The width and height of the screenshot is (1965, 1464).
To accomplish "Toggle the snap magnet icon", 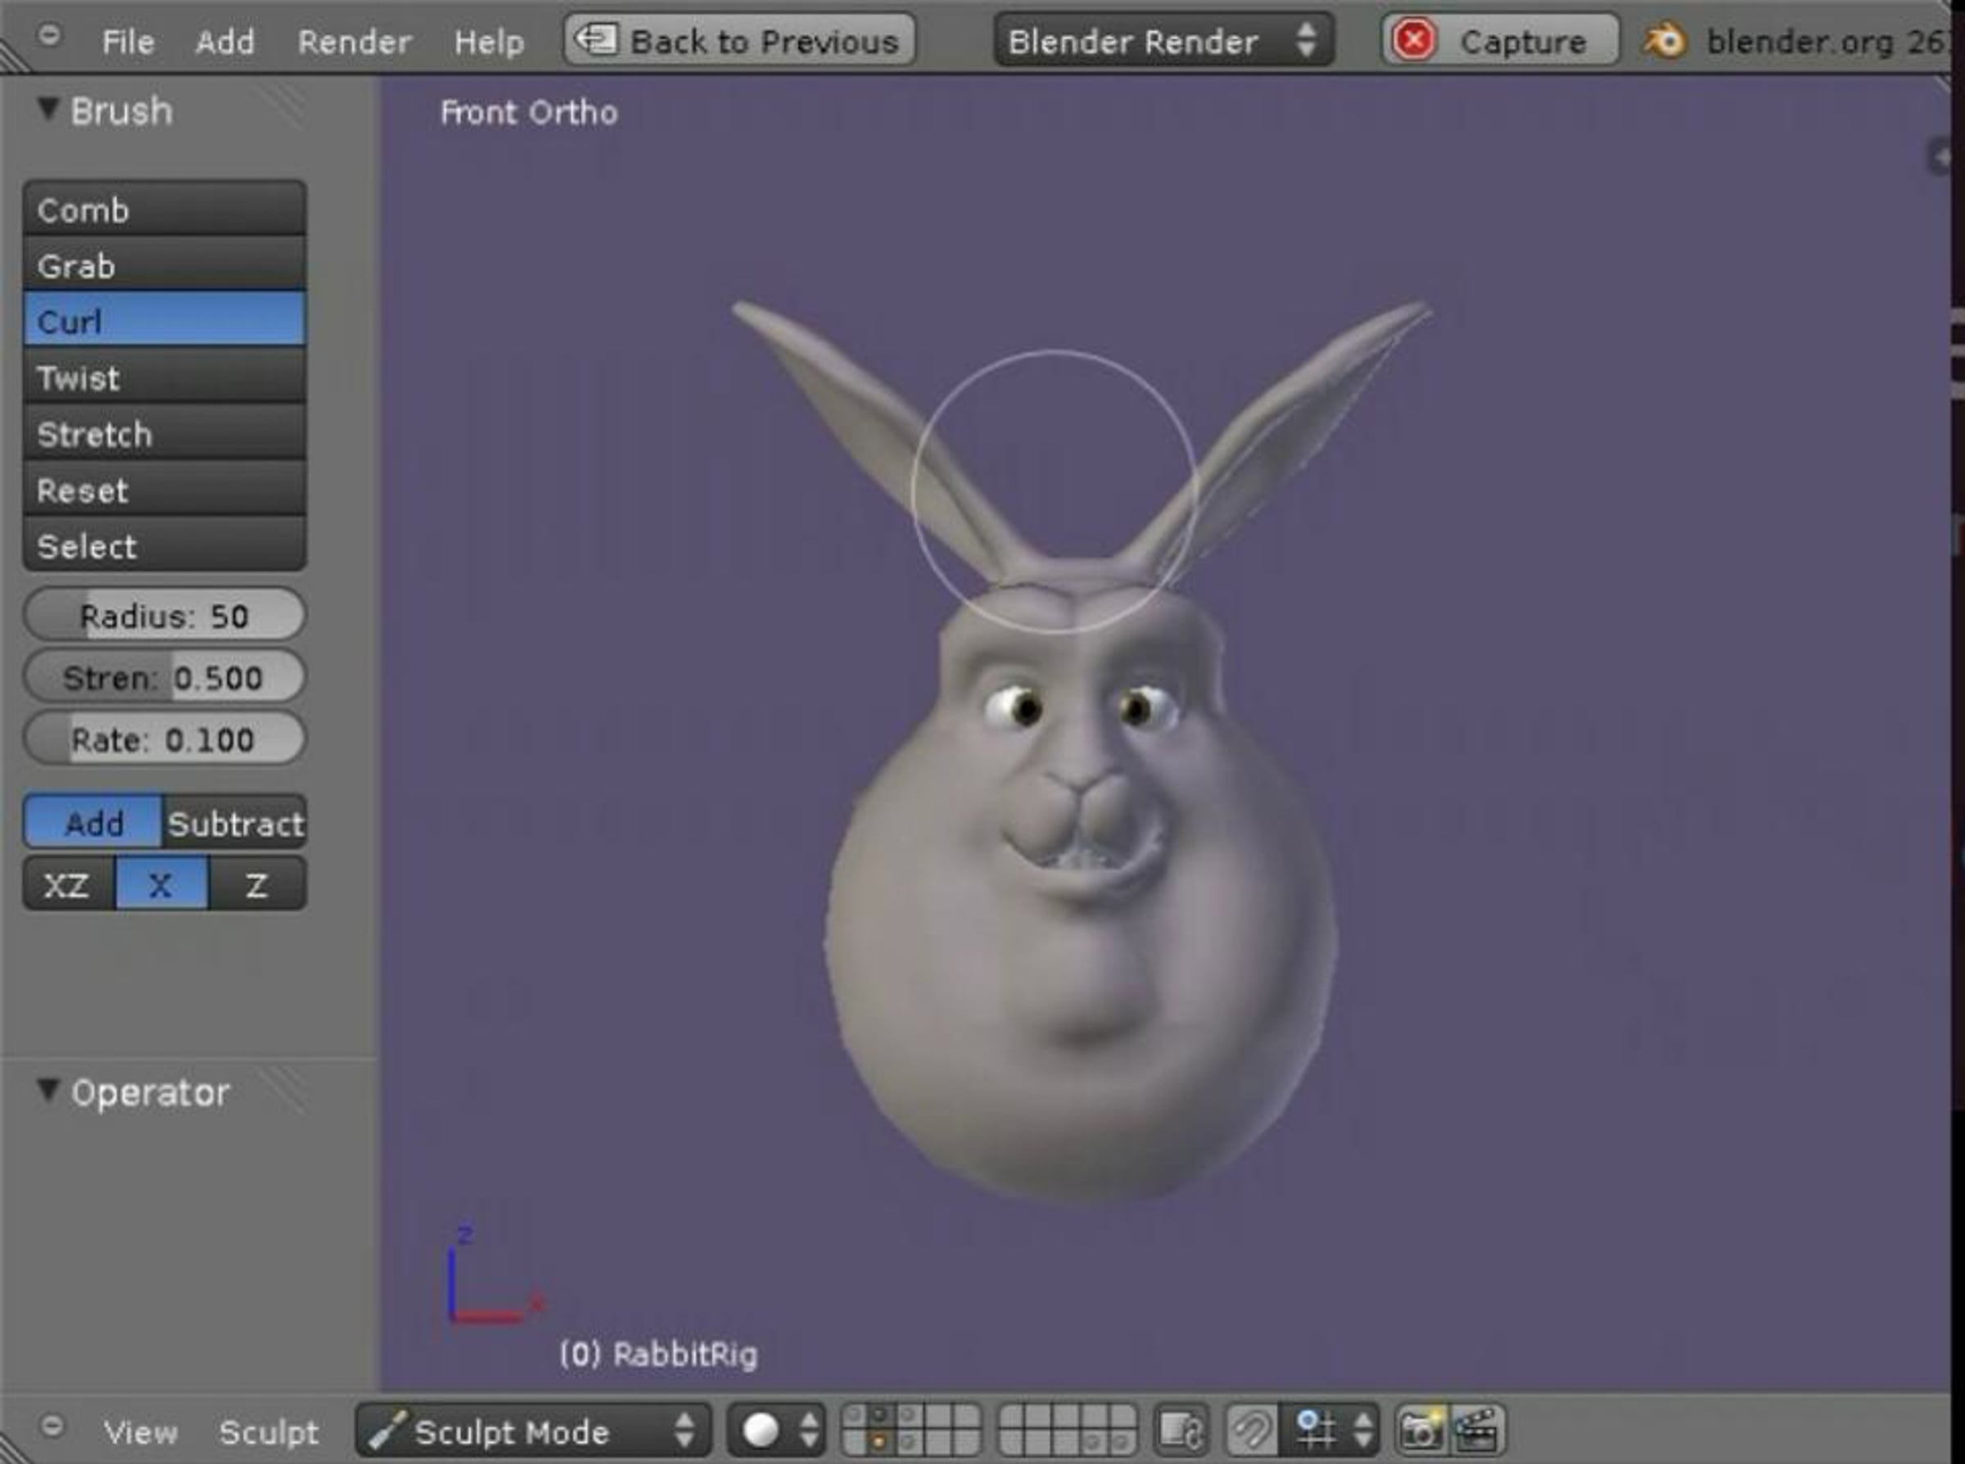I will 1251,1430.
